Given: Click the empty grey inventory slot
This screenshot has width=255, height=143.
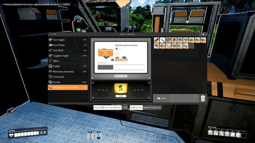Looking at the screenshot, I should (192, 46).
